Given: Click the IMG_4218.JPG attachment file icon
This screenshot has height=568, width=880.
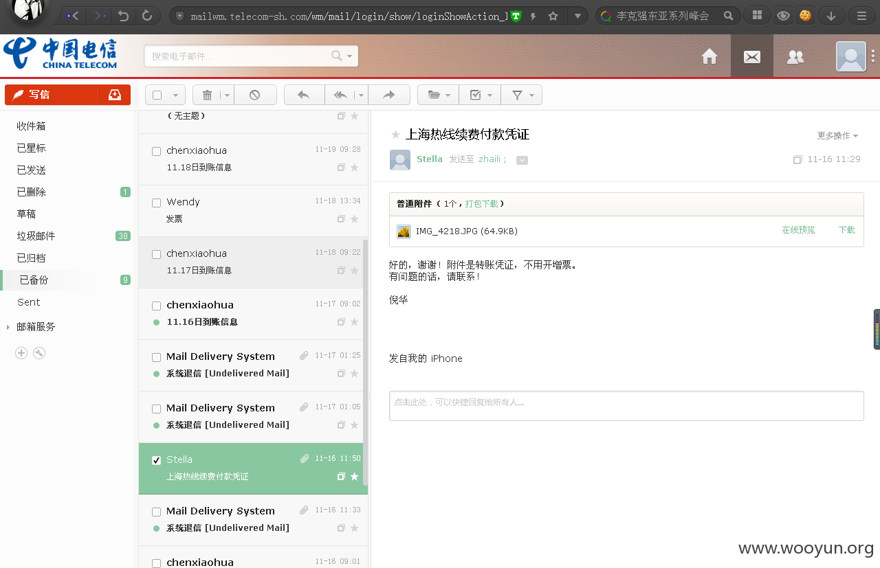Looking at the screenshot, I should pyautogui.click(x=404, y=231).
